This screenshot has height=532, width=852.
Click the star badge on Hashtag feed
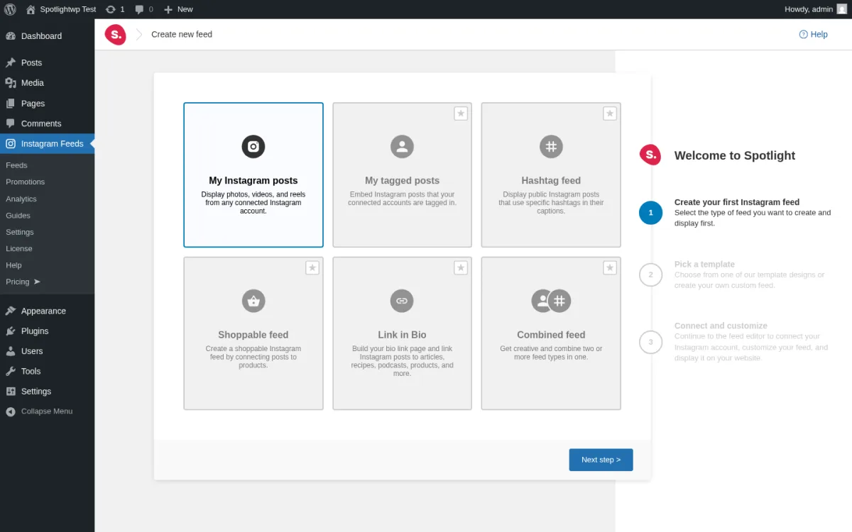coord(610,113)
